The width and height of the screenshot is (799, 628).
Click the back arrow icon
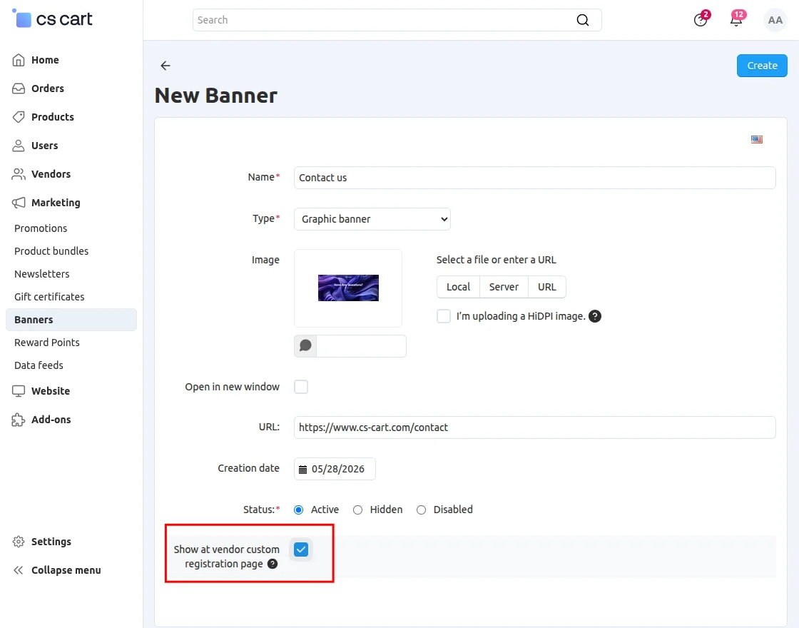(x=165, y=66)
